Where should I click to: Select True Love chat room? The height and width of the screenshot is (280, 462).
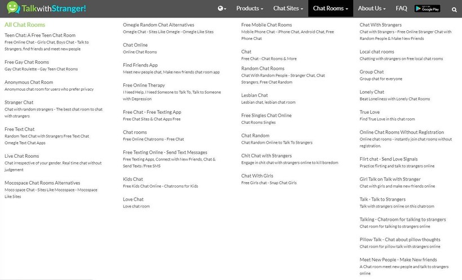click(x=370, y=112)
